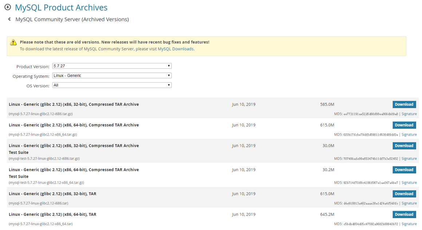
Task: Click the Jun 10, 2019 date in the 645.2M row
Action: click(x=244, y=214)
